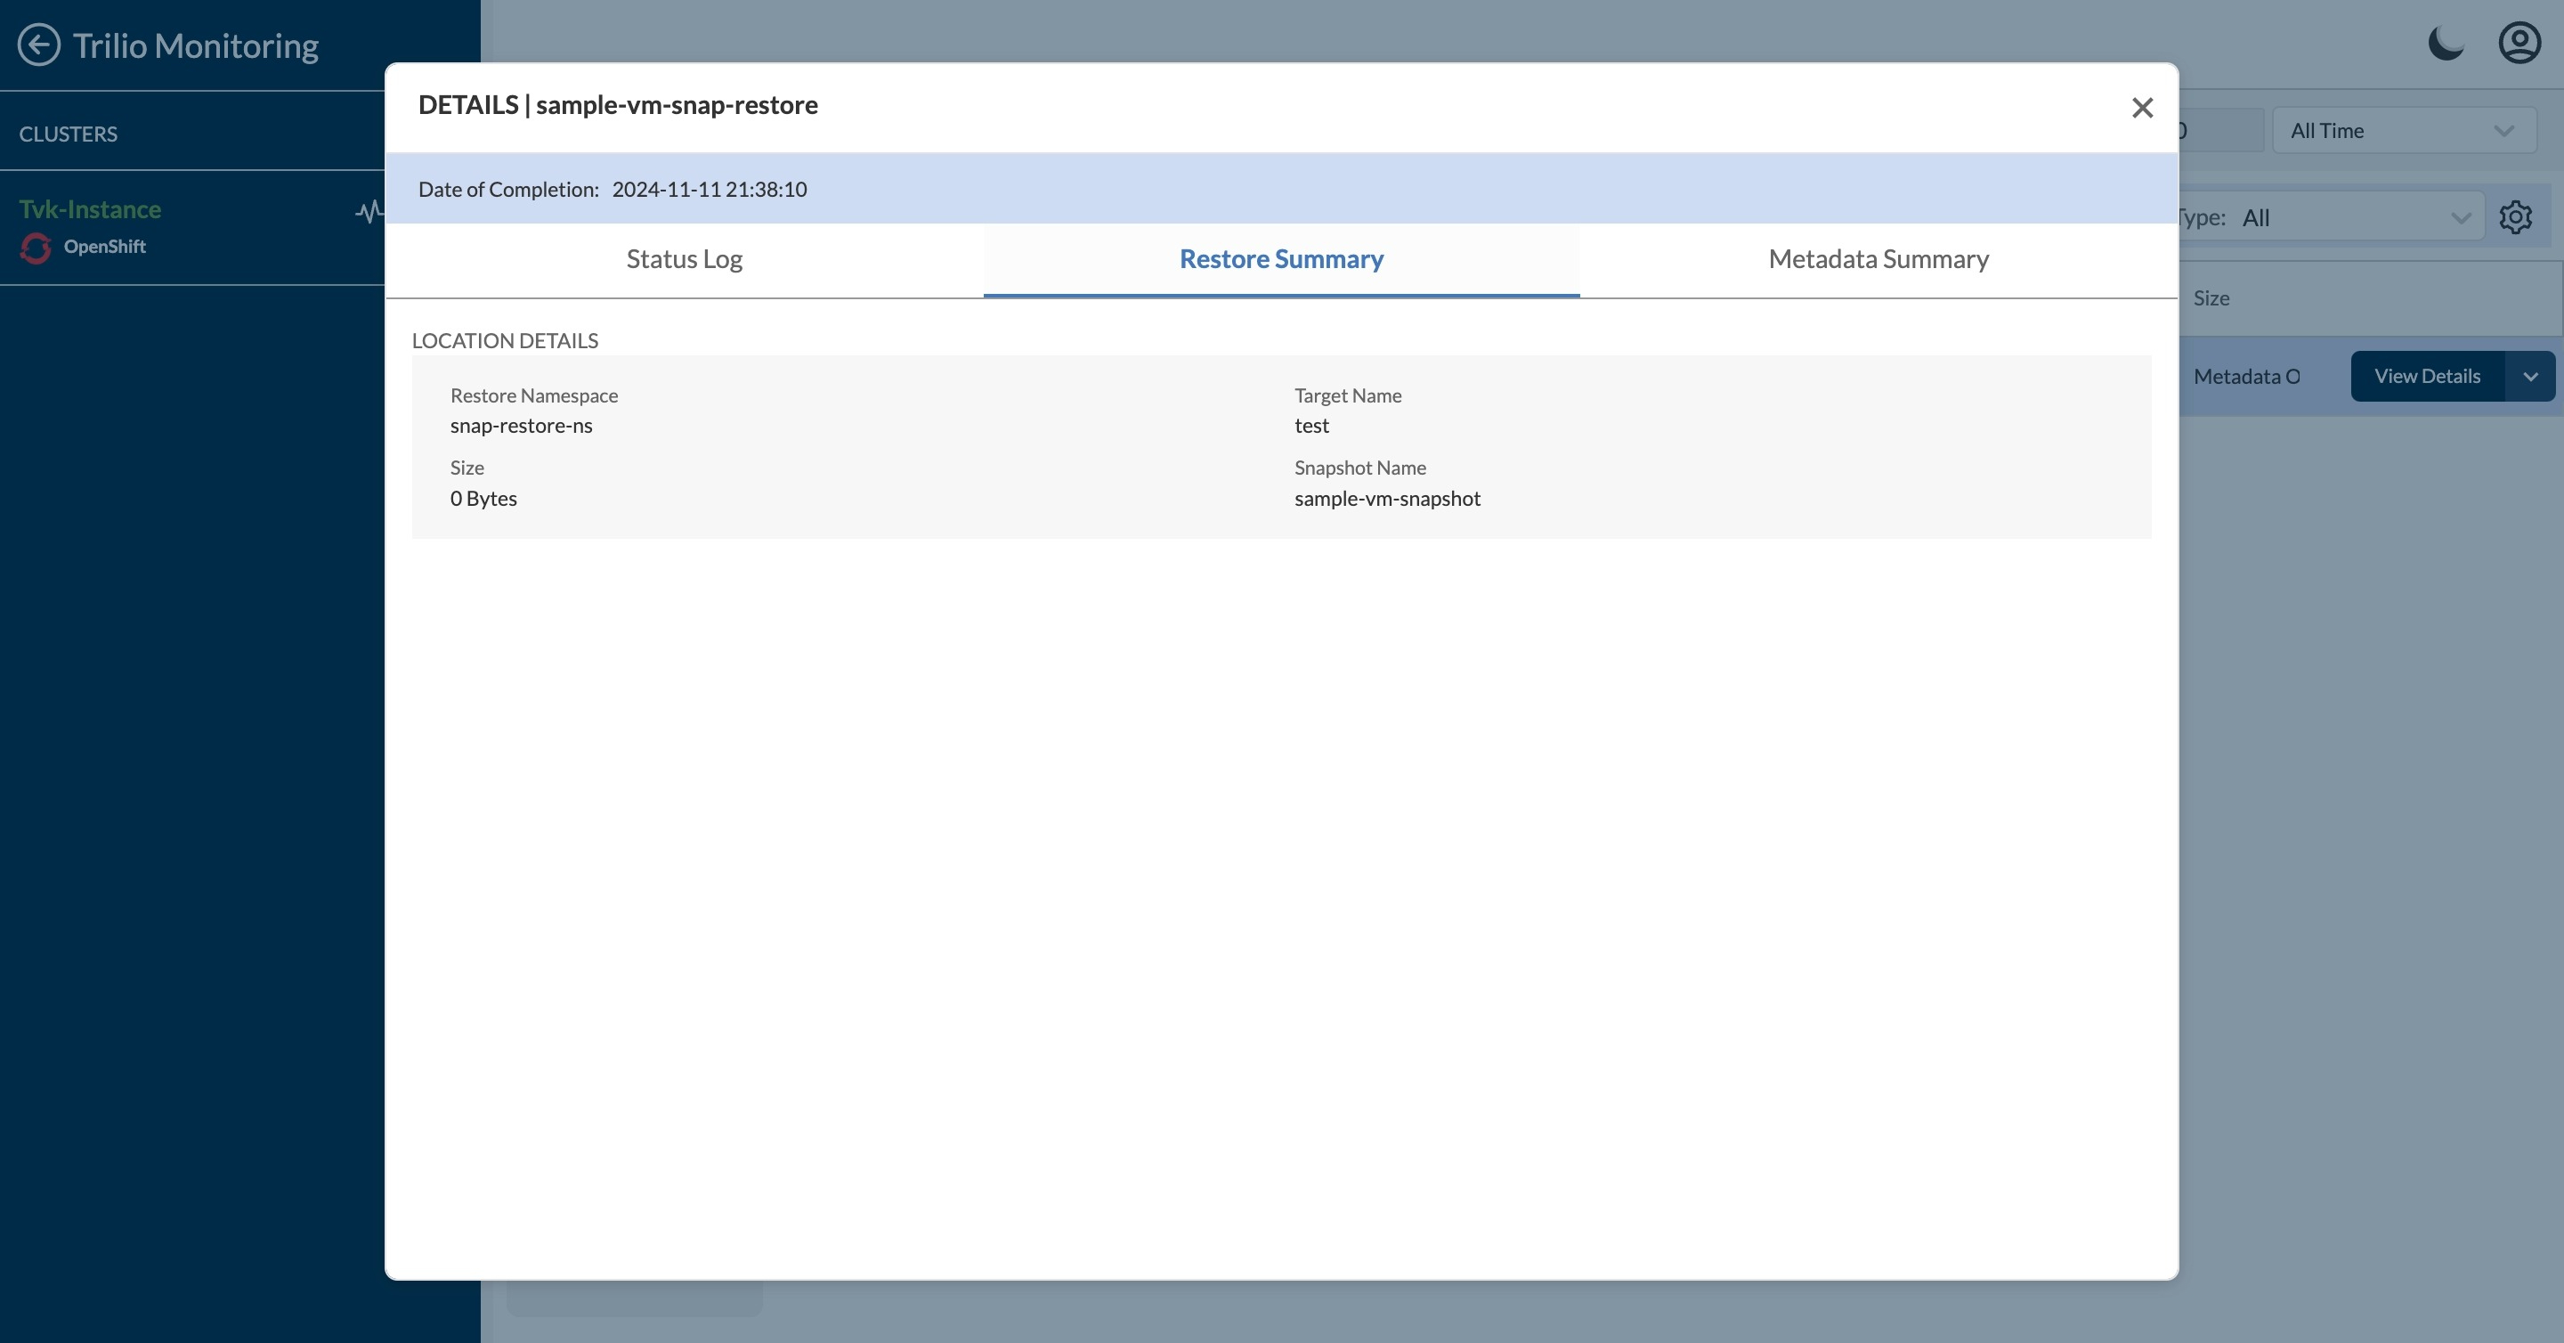Click the Metadata O row cell
Screen dimensions: 2564x1343
click(x=2246, y=377)
